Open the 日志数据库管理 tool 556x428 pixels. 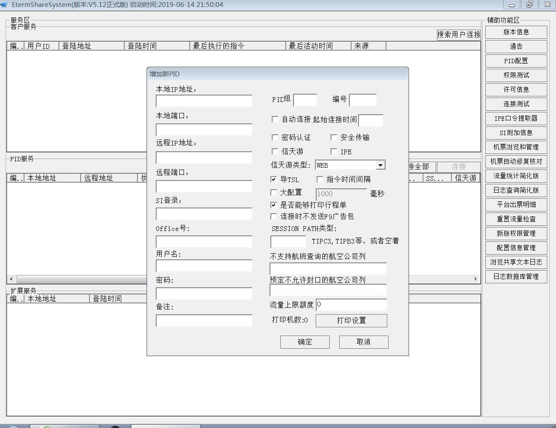coord(516,276)
